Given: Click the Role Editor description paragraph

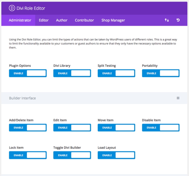Looking at the screenshot, I should coord(93,44).
